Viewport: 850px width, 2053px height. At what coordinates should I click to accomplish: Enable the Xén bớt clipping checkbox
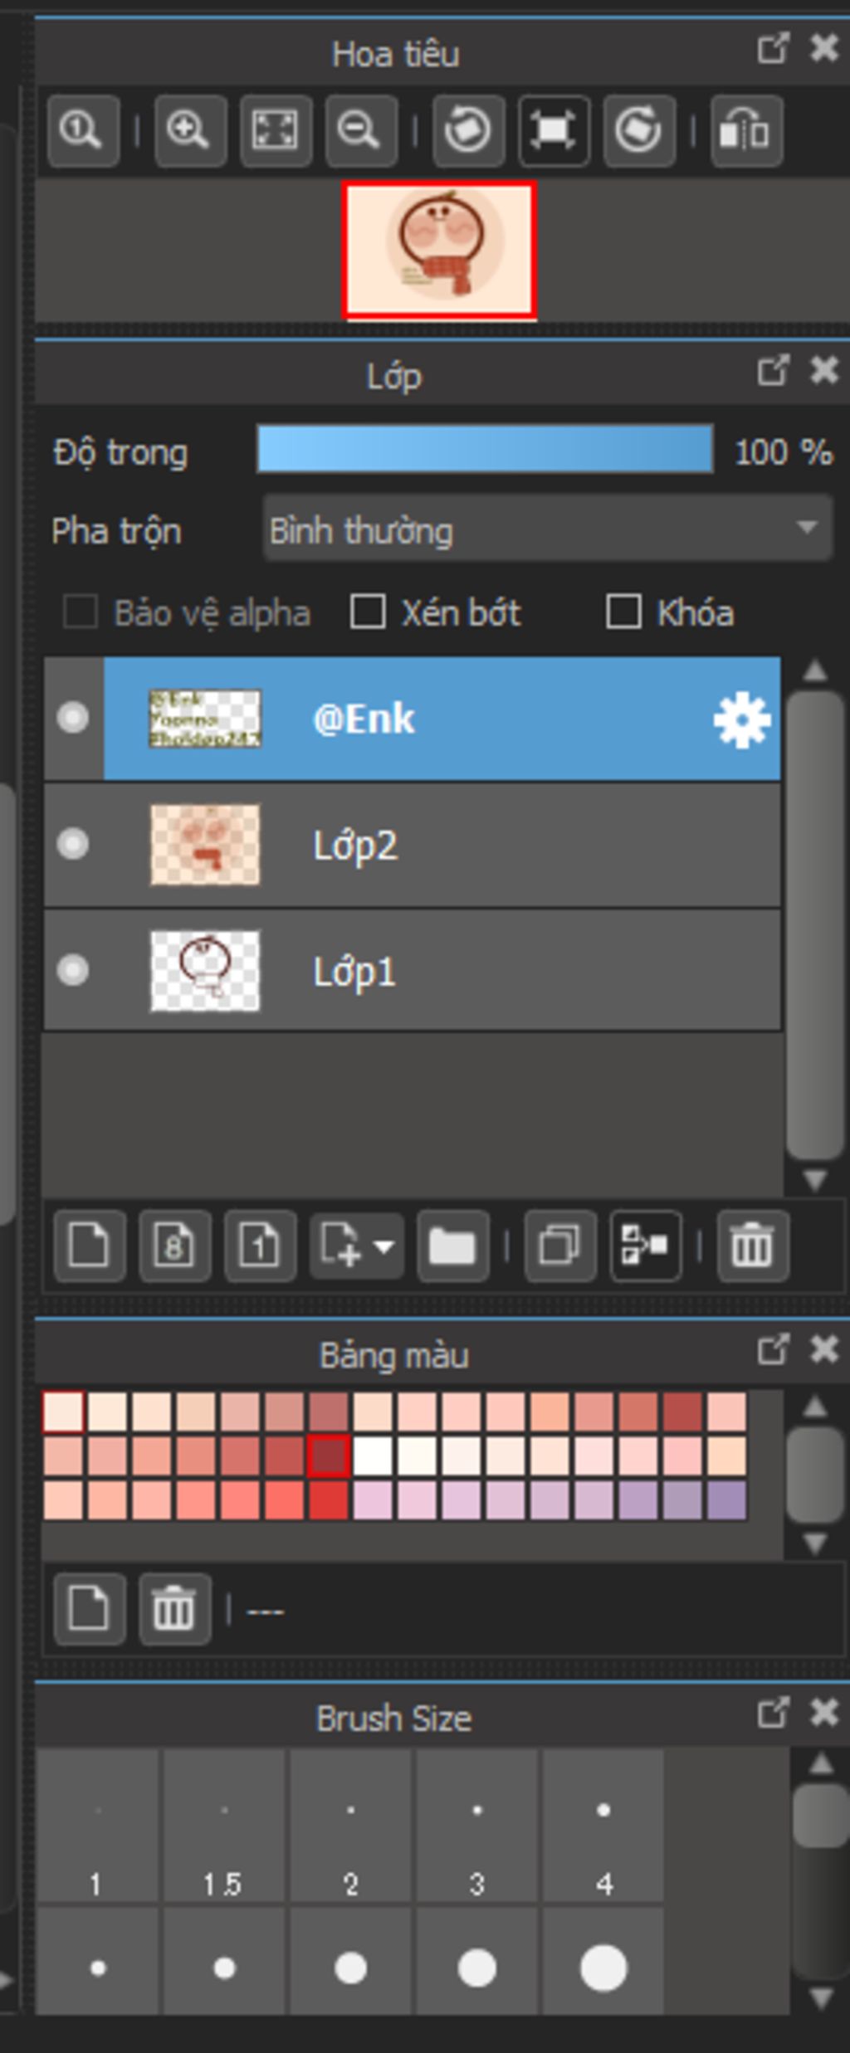pos(368,612)
